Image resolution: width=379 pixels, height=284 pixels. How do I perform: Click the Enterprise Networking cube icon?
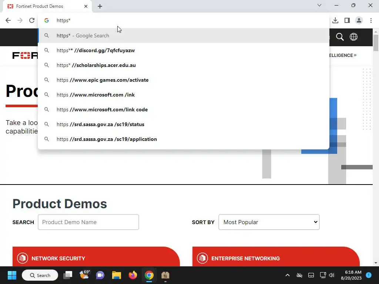click(202, 258)
